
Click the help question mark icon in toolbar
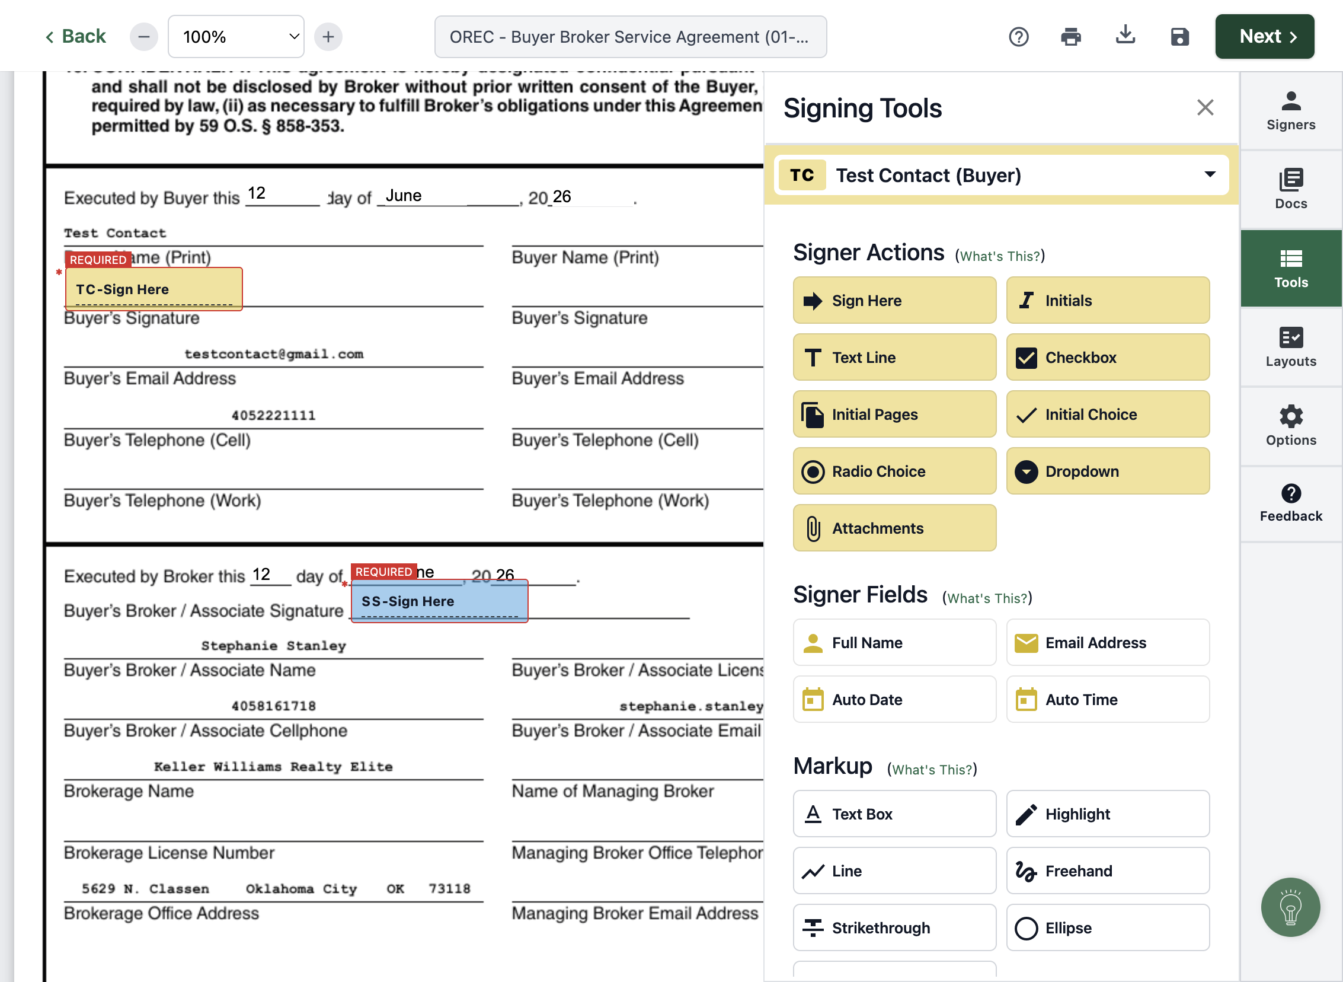[x=1019, y=37]
